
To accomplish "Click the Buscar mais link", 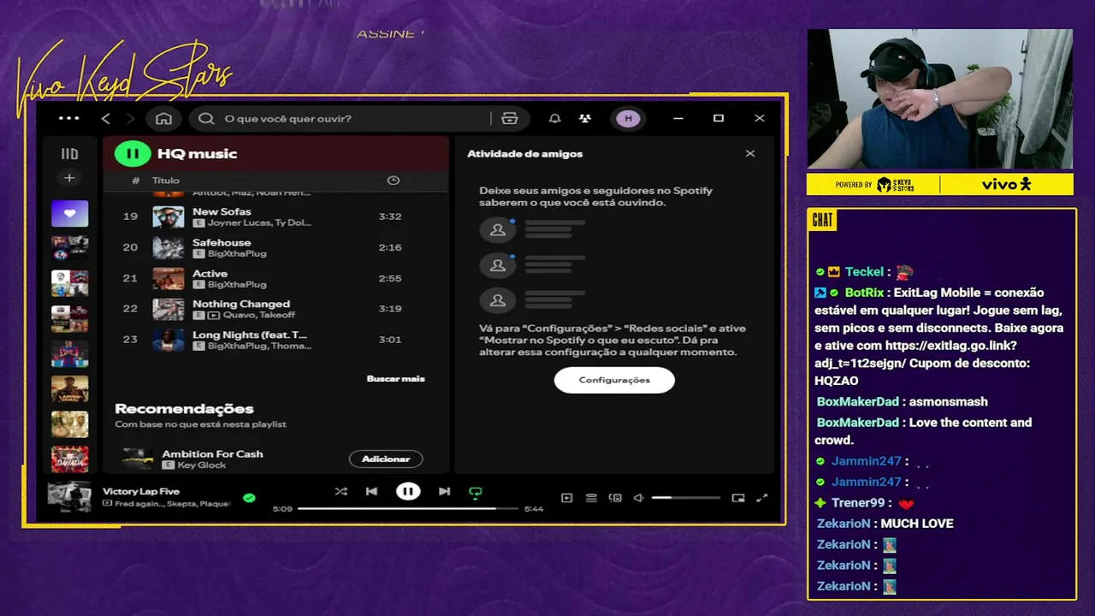I will [x=395, y=378].
